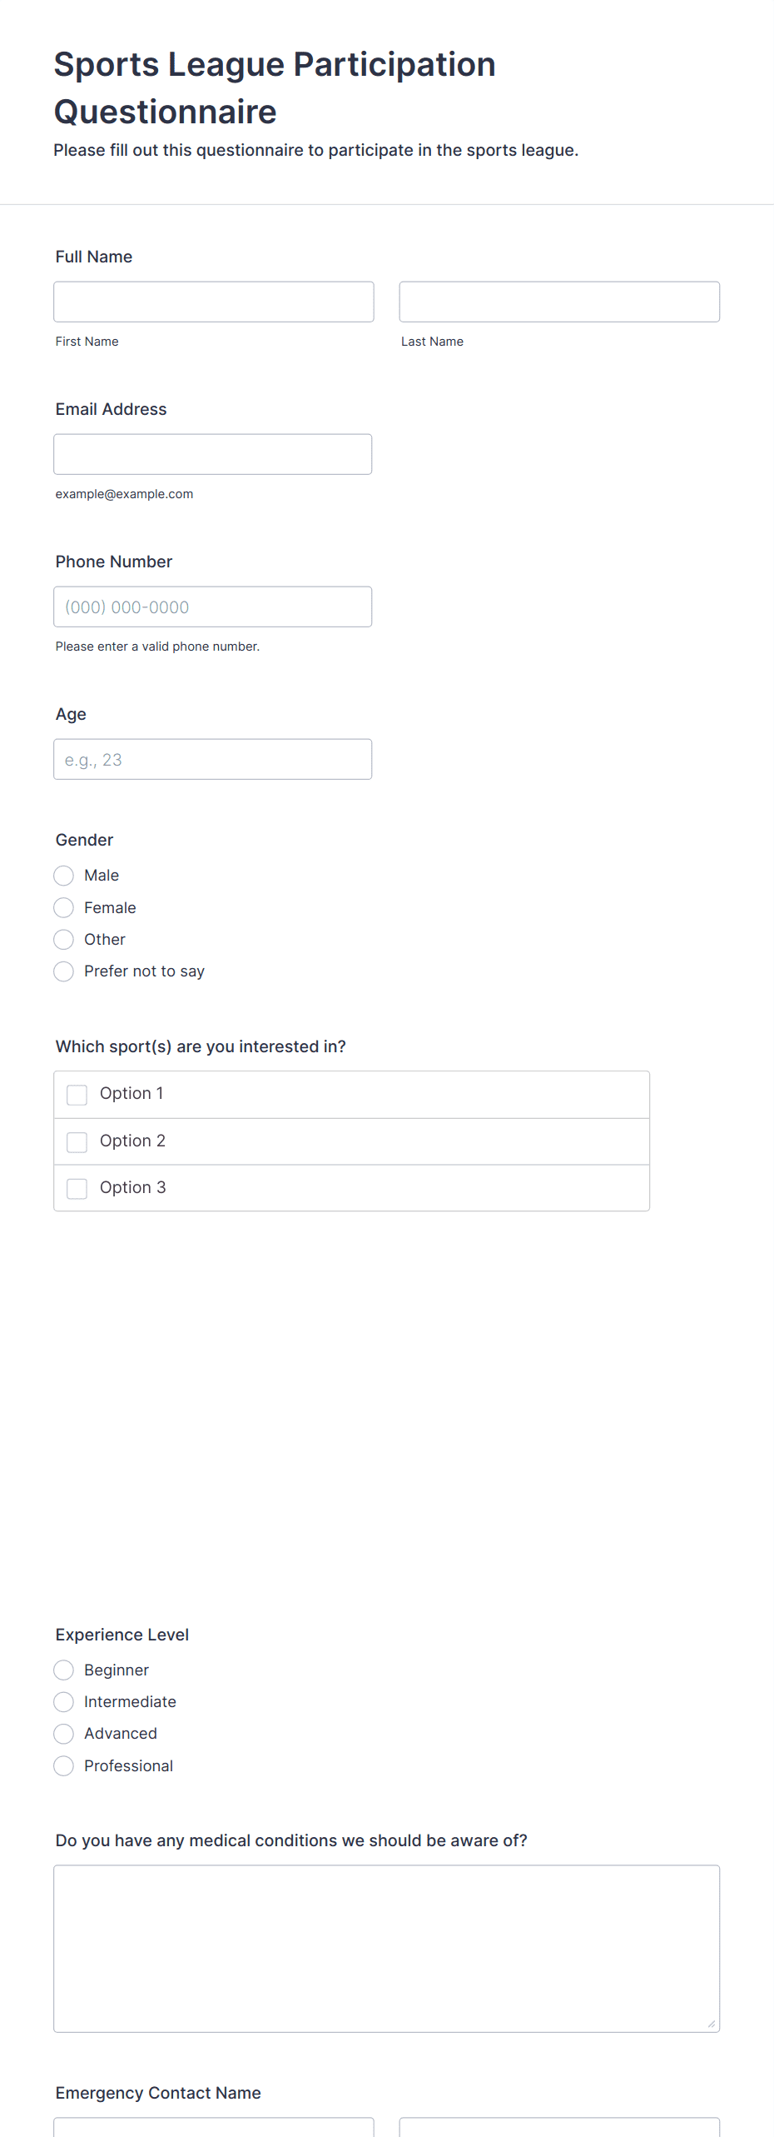Pick Professional experience level
774x2137 pixels.
pos(64,1766)
